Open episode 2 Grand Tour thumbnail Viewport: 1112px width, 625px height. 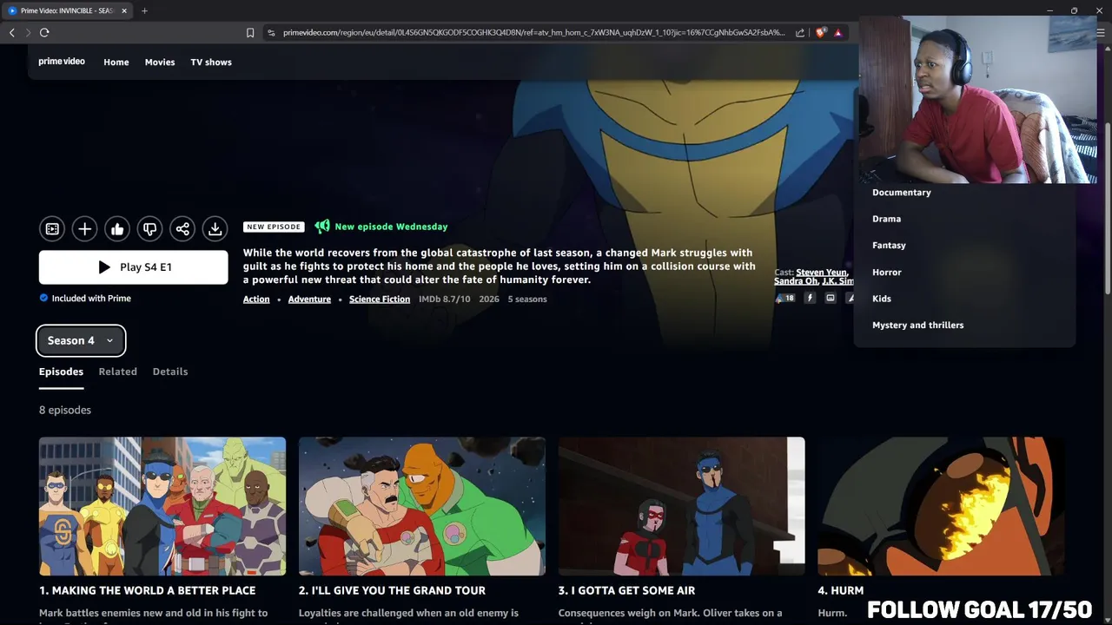(422, 506)
